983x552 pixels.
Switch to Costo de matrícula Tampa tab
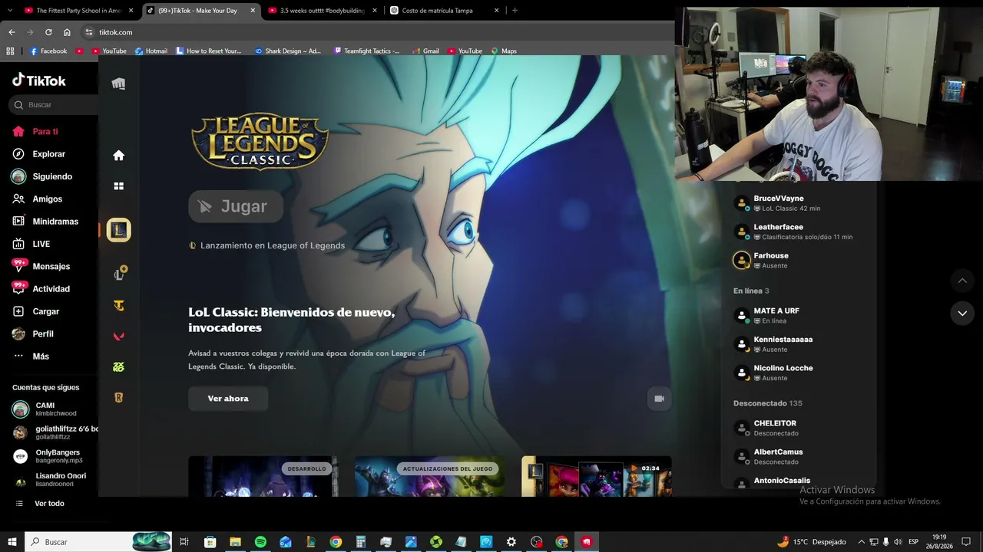[444, 11]
